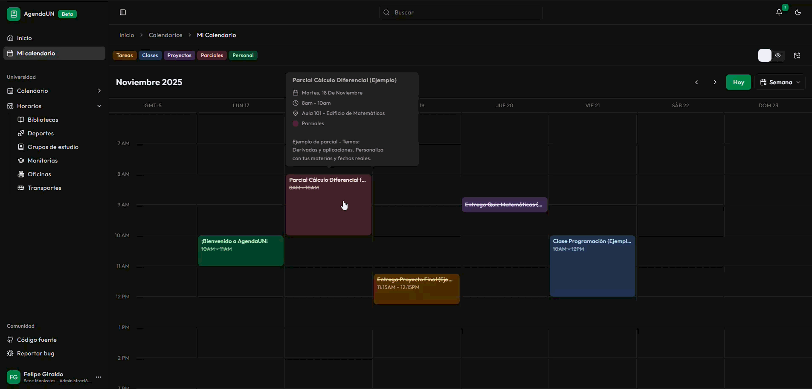The height and width of the screenshot is (389, 812).
Task: Click the search magnifier icon
Action: (386, 12)
